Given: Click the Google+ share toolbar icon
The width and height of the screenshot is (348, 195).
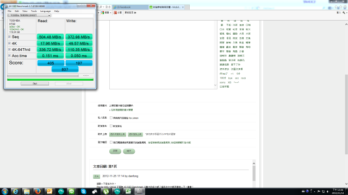Looking at the screenshot, I should tap(115, 12).
